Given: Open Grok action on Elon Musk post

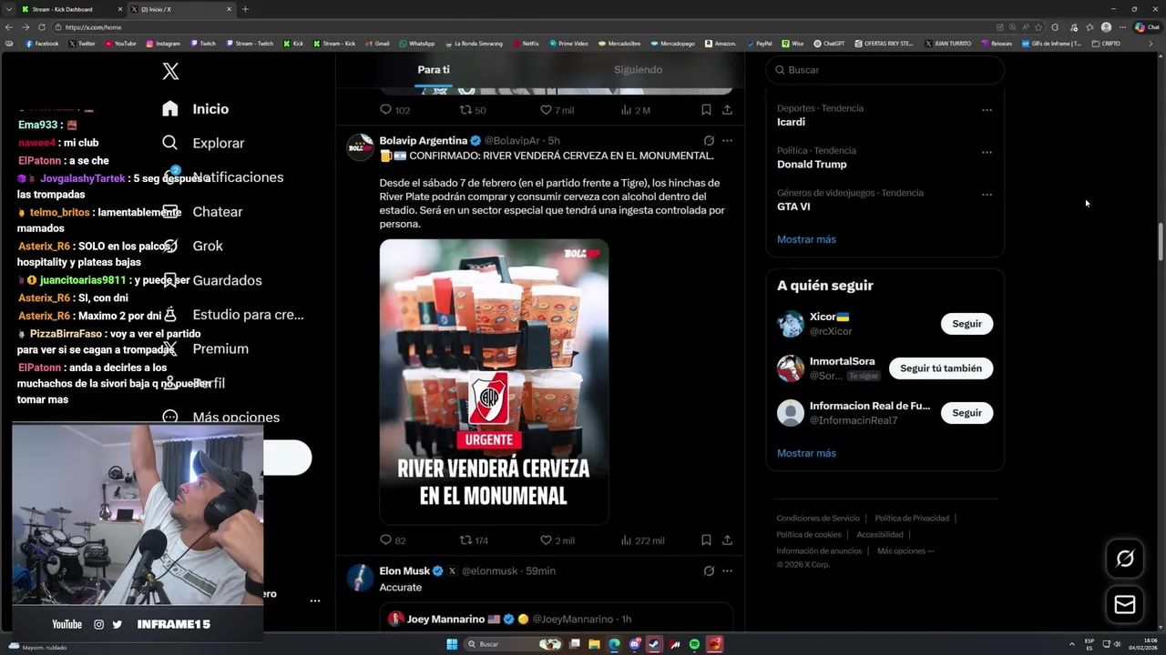Looking at the screenshot, I should click(709, 571).
